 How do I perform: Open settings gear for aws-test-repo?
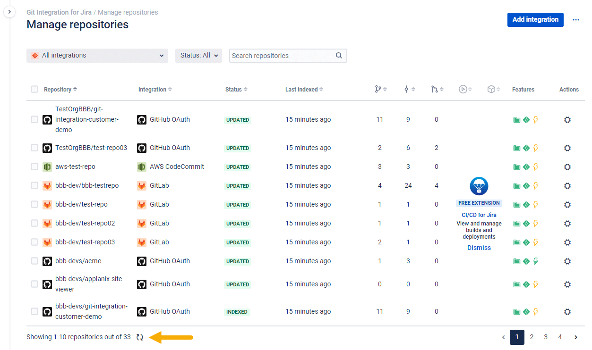567,167
